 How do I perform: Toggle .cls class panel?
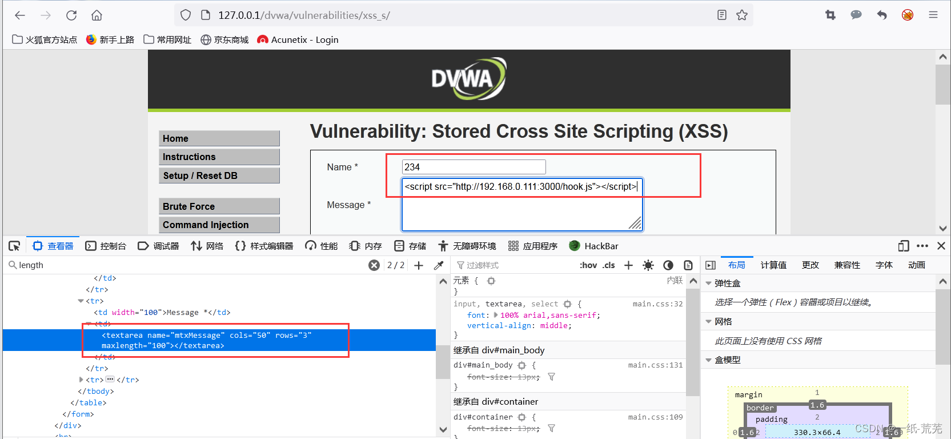[x=609, y=265]
